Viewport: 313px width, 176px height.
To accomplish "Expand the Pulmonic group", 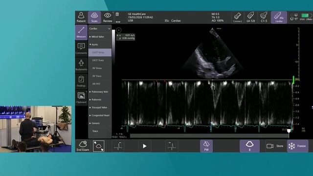I will (x=100, y=100).
